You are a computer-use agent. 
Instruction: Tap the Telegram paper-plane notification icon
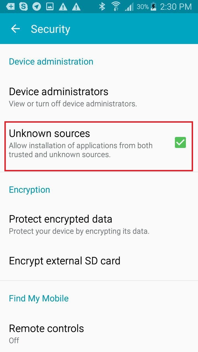click(x=37, y=6)
